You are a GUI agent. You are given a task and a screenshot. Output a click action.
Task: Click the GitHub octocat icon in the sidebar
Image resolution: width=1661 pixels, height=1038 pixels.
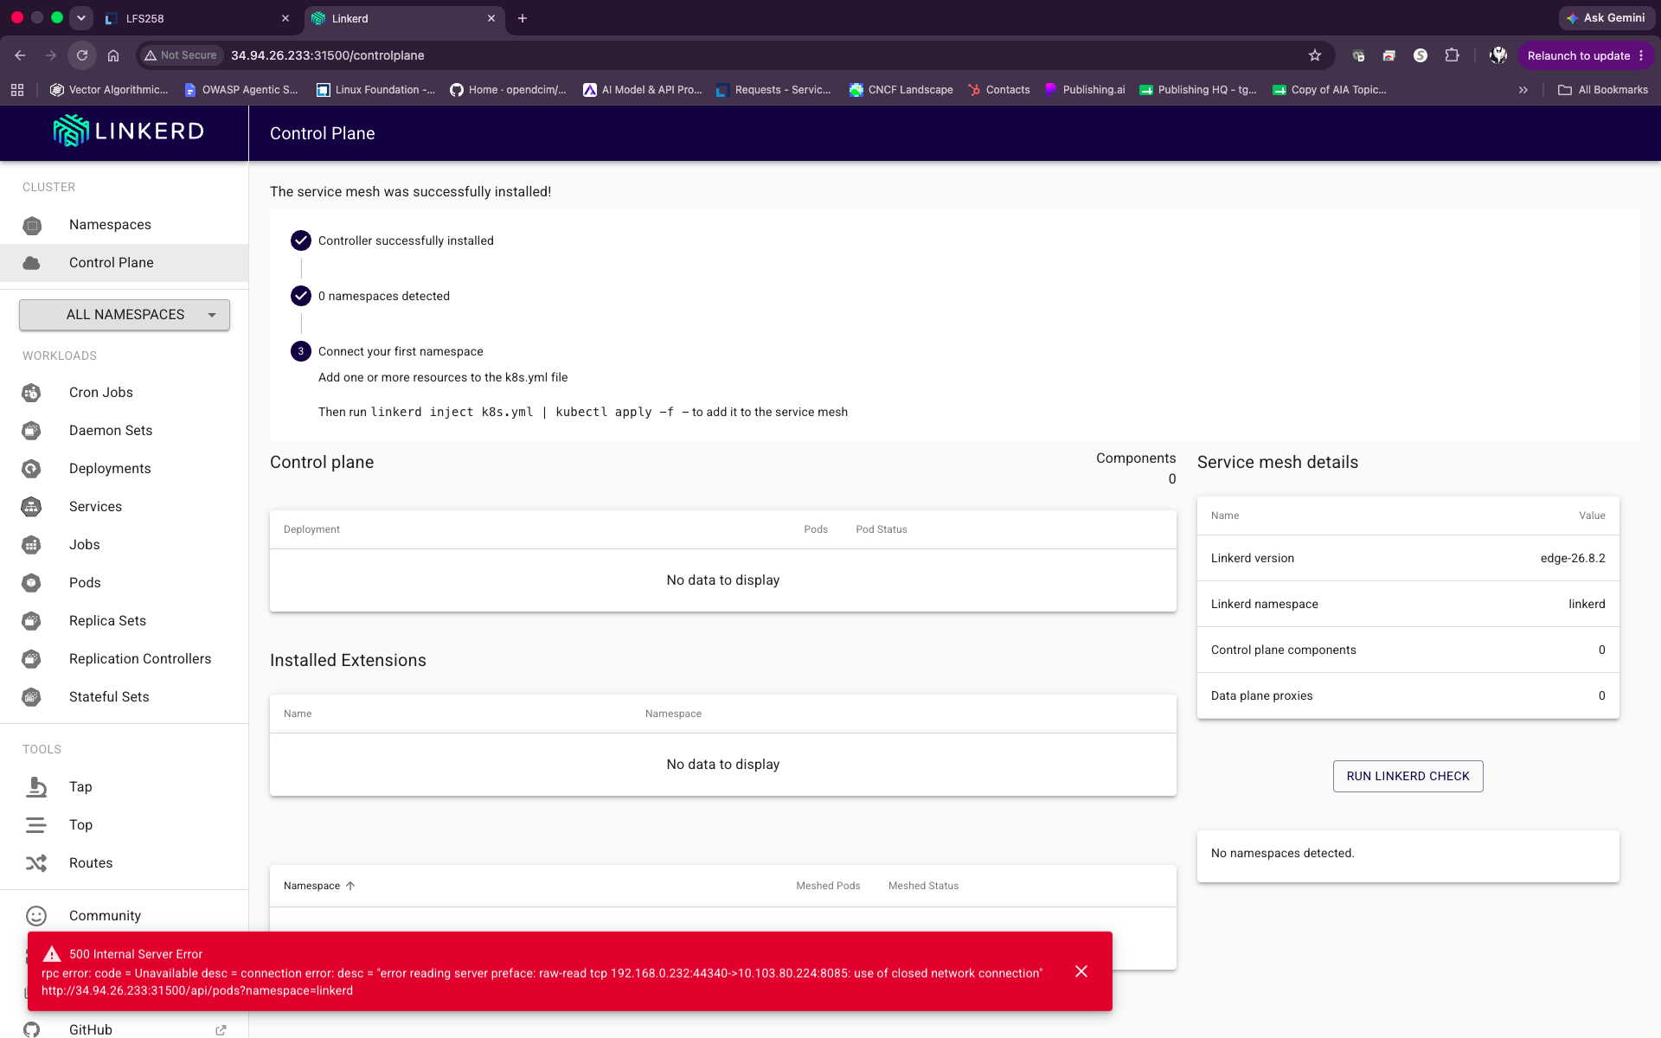coord(32,1029)
